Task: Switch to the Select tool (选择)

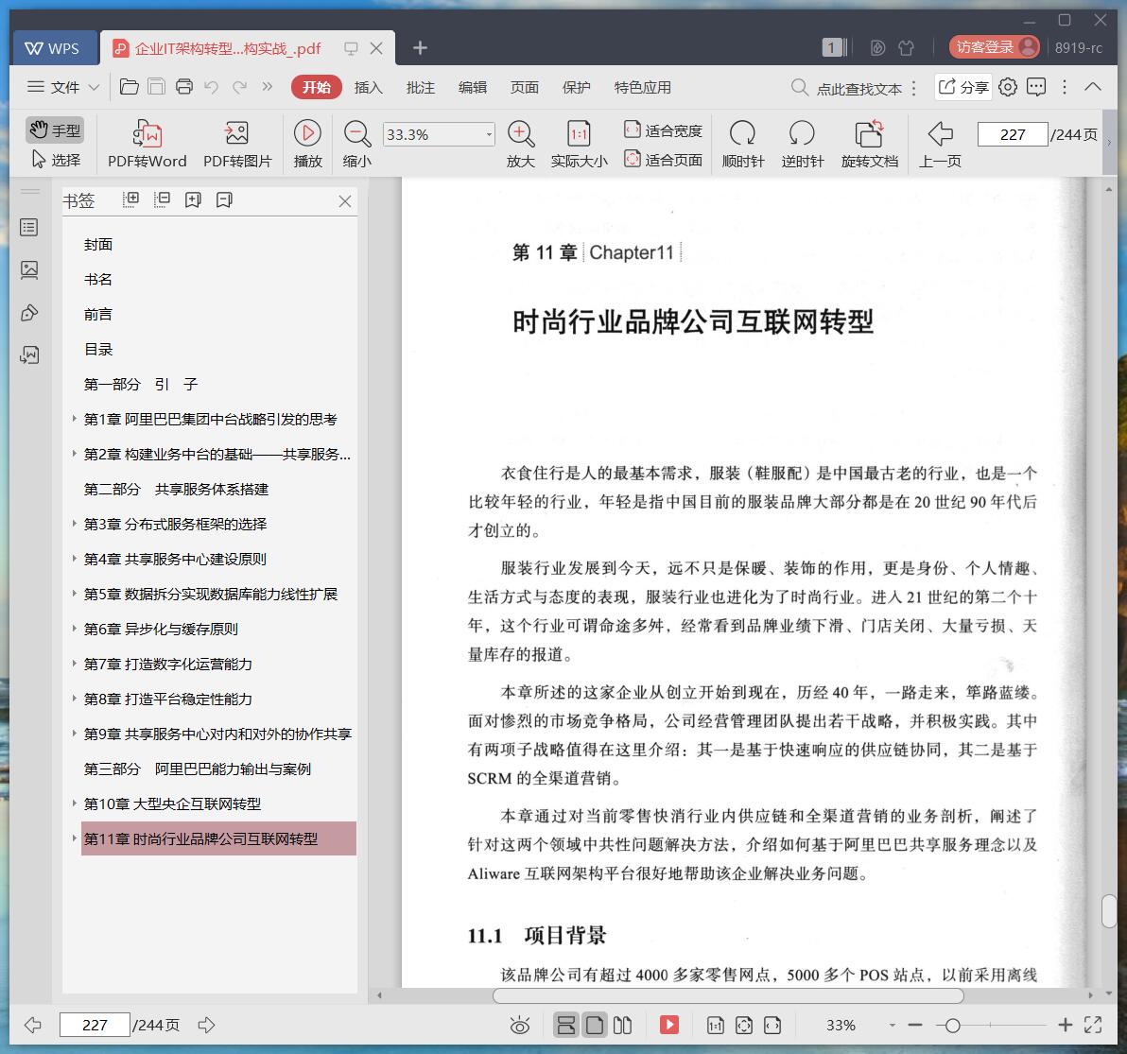Action: (x=55, y=160)
